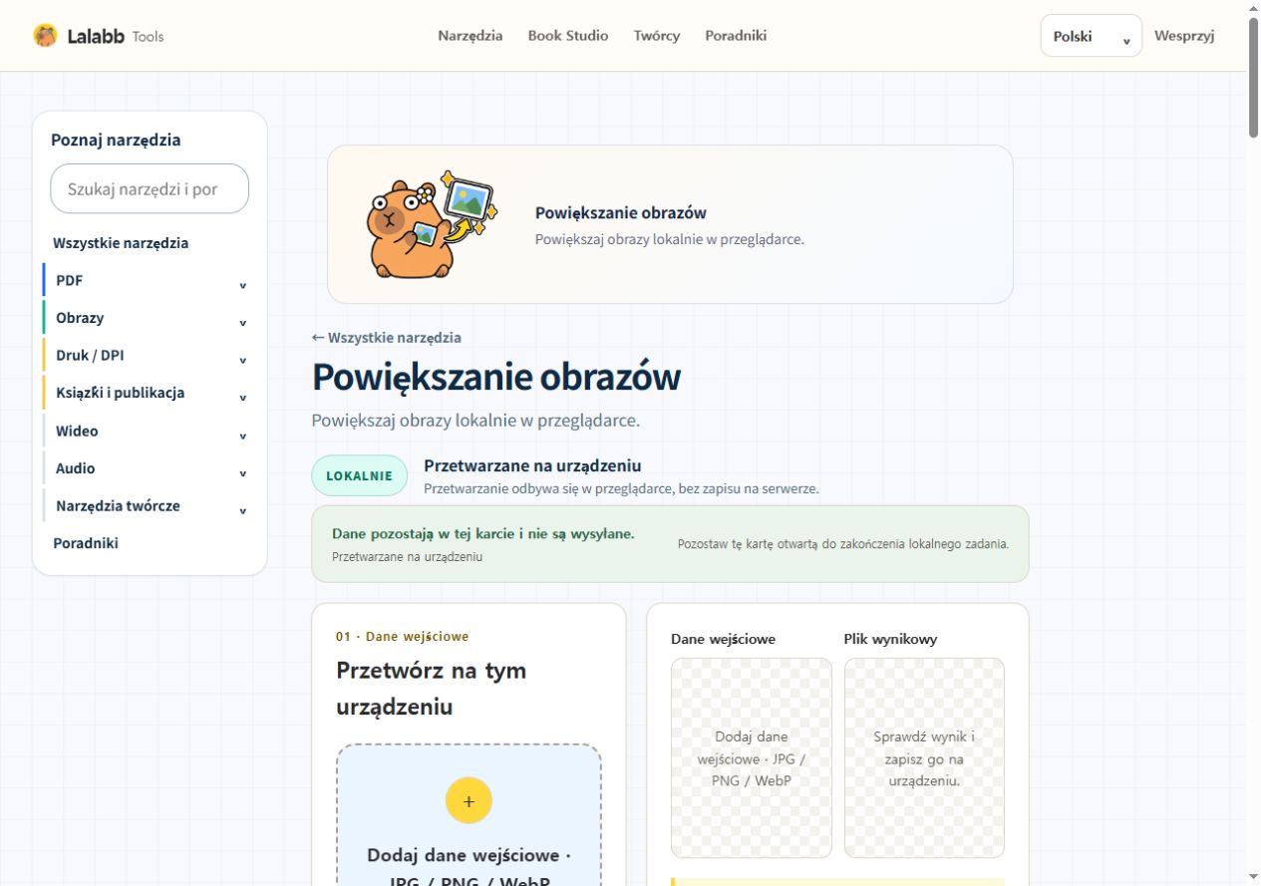Click the Plik wynikowy preview box
The width and height of the screenshot is (1261, 886).
(x=924, y=757)
